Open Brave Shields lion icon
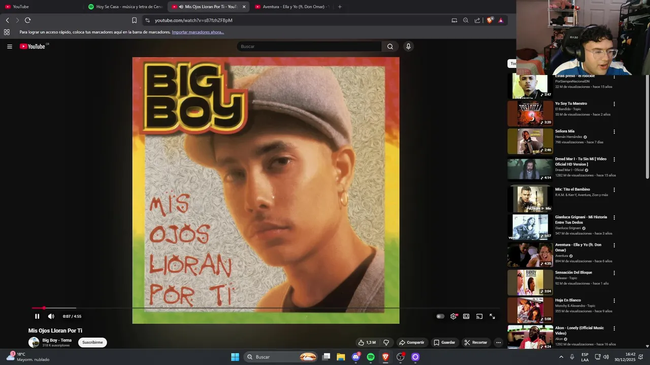The width and height of the screenshot is (650, 365). point(490,20)
